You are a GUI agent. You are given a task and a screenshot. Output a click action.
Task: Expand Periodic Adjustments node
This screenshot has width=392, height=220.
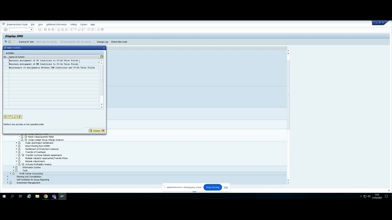(x=17, y=161)
